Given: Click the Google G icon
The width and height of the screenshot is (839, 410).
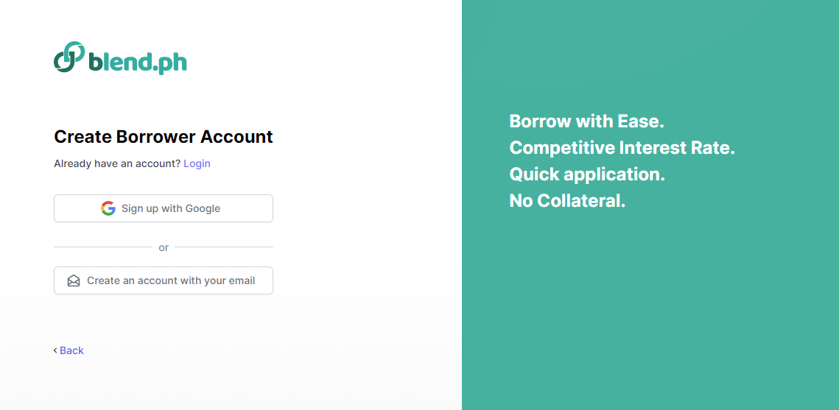Looking at the screenshot, I should (x=108, y=208).
